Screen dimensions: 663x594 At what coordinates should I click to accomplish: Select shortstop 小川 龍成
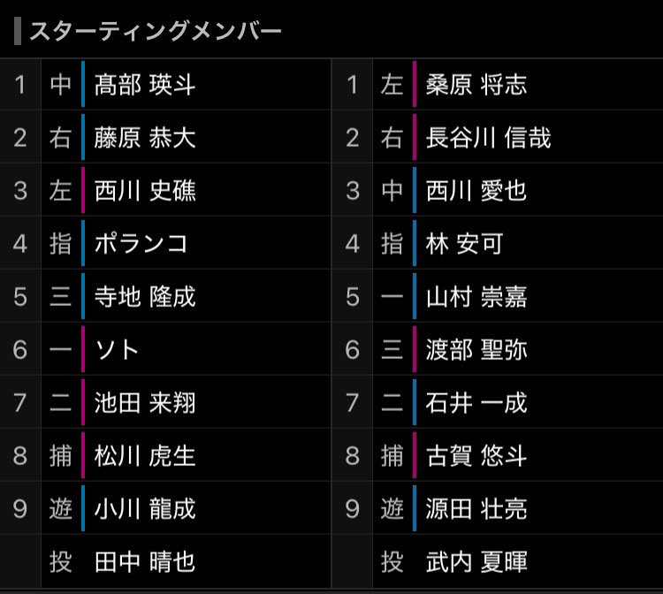pyautogui.click(x=145, y=509)
